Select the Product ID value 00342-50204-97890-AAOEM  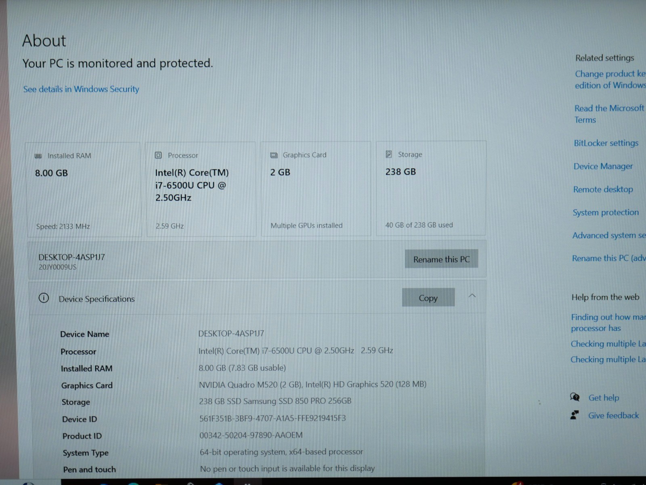251,435
